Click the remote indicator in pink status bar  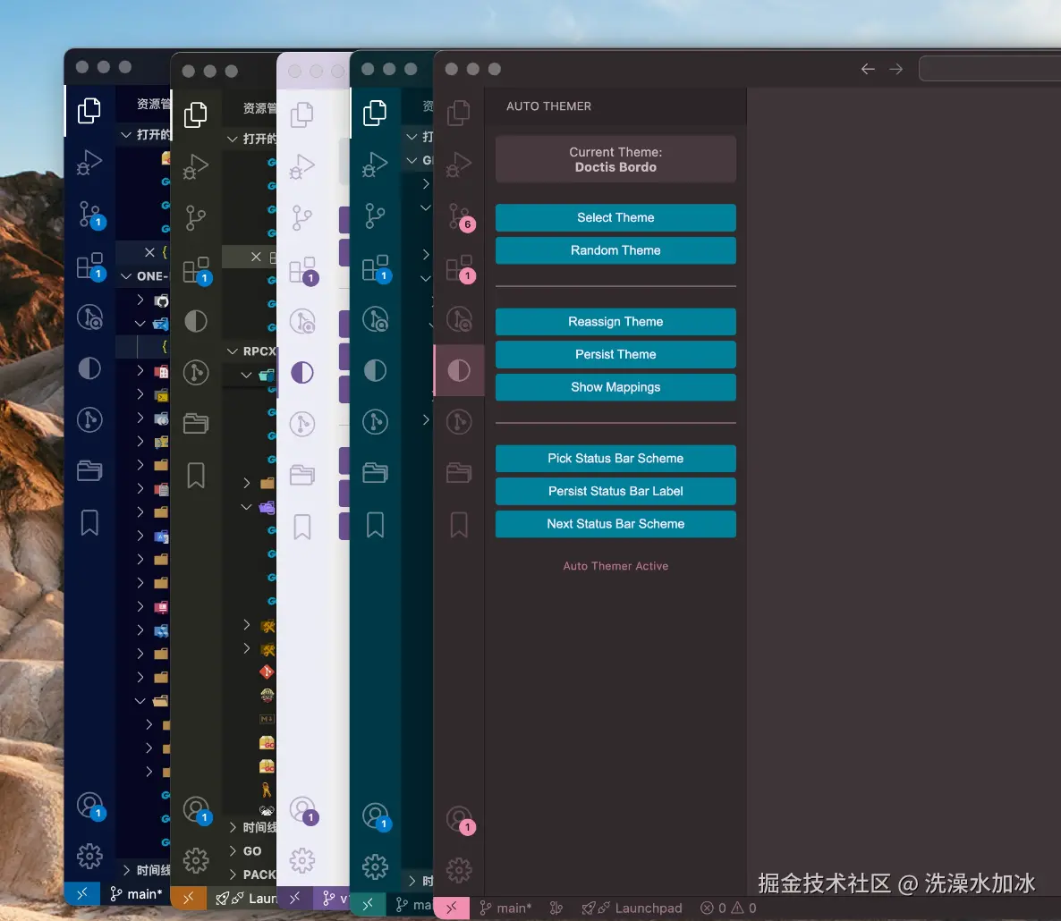pyautogui.click(x=452, y=908)
